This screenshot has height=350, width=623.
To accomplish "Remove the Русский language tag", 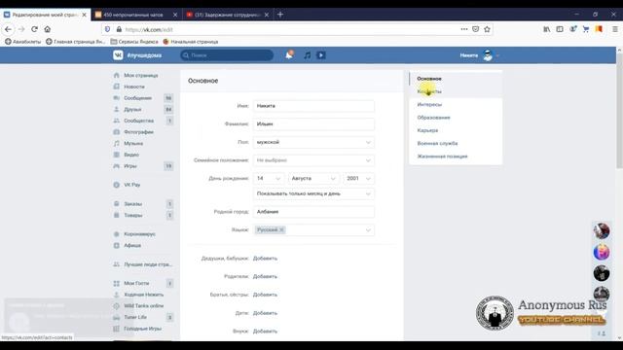I will pos(281,229).
